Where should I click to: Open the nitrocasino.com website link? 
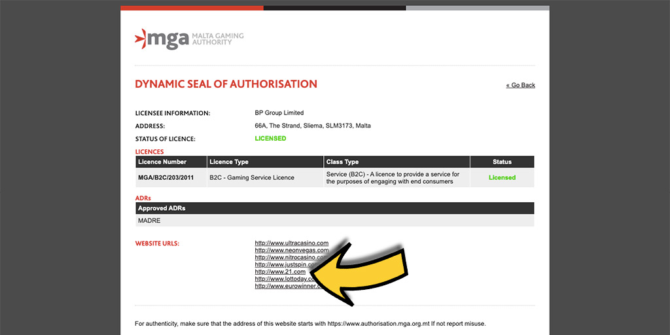(291, 258)
